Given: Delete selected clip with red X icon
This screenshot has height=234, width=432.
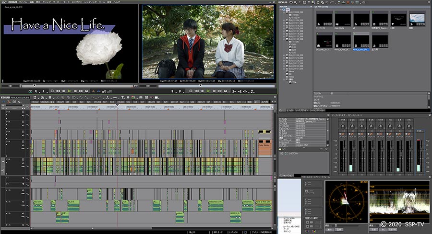Looking at the screenshot, I should tap(348, 2).
